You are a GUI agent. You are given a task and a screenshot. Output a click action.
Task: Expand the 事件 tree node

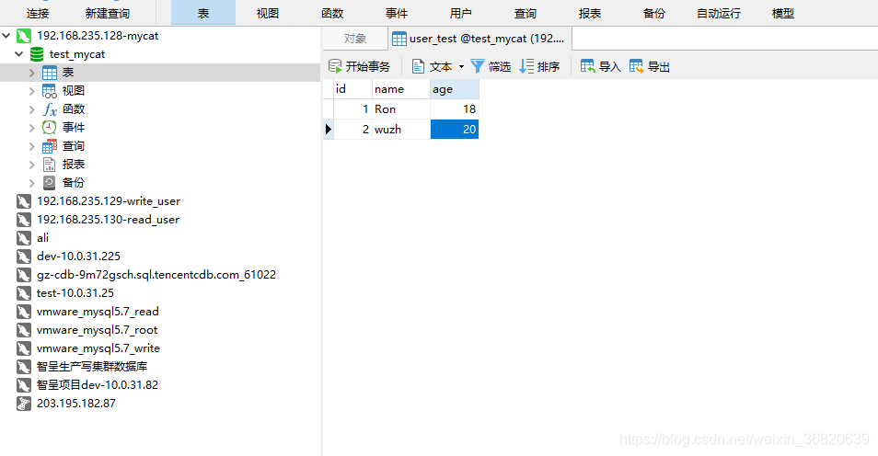tap(32, 128)
